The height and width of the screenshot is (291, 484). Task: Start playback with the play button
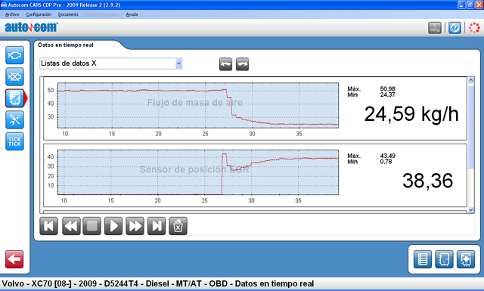click(113, 226)
